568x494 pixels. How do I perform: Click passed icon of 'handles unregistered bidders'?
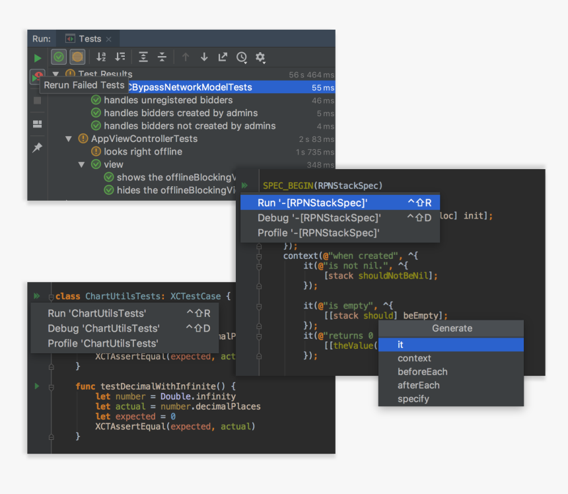click(x=96, y=100)
